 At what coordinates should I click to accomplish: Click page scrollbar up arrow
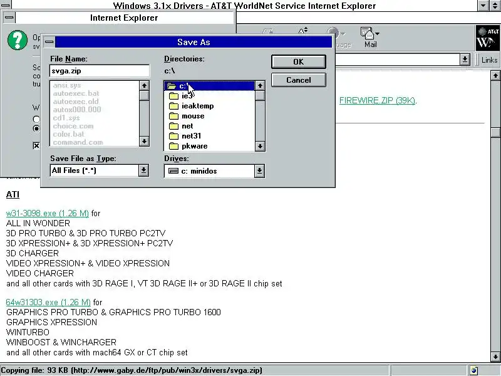[495, 75]
